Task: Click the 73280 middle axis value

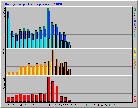Action: [4, 53]
